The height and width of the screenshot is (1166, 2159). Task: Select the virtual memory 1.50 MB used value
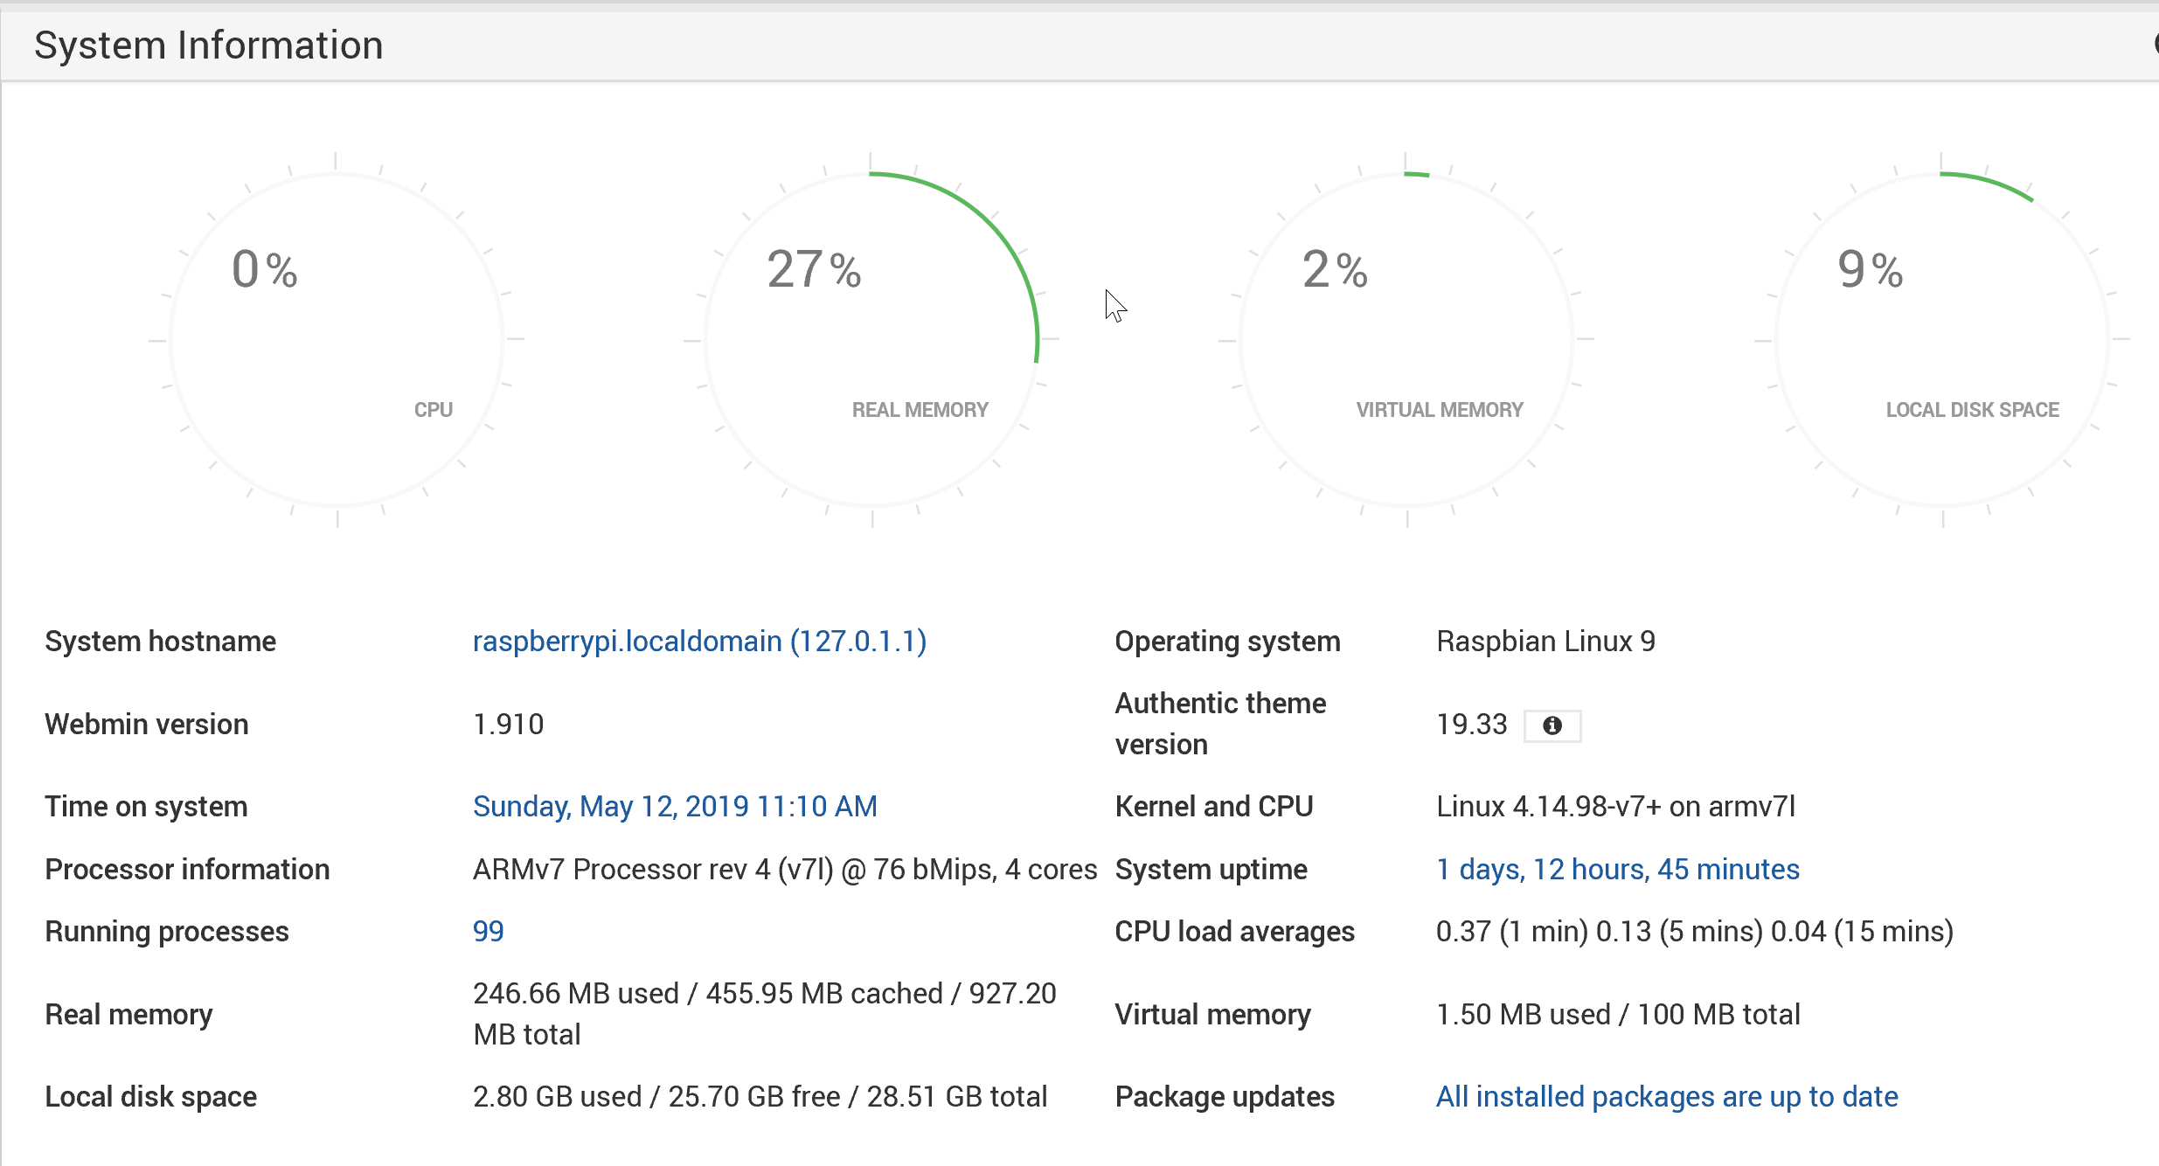(x=1618, y=1015)
